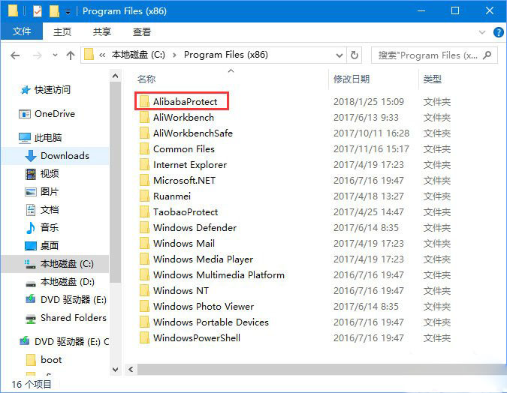
Task: Click the Back navigation arrow
Action: [16, 55]
